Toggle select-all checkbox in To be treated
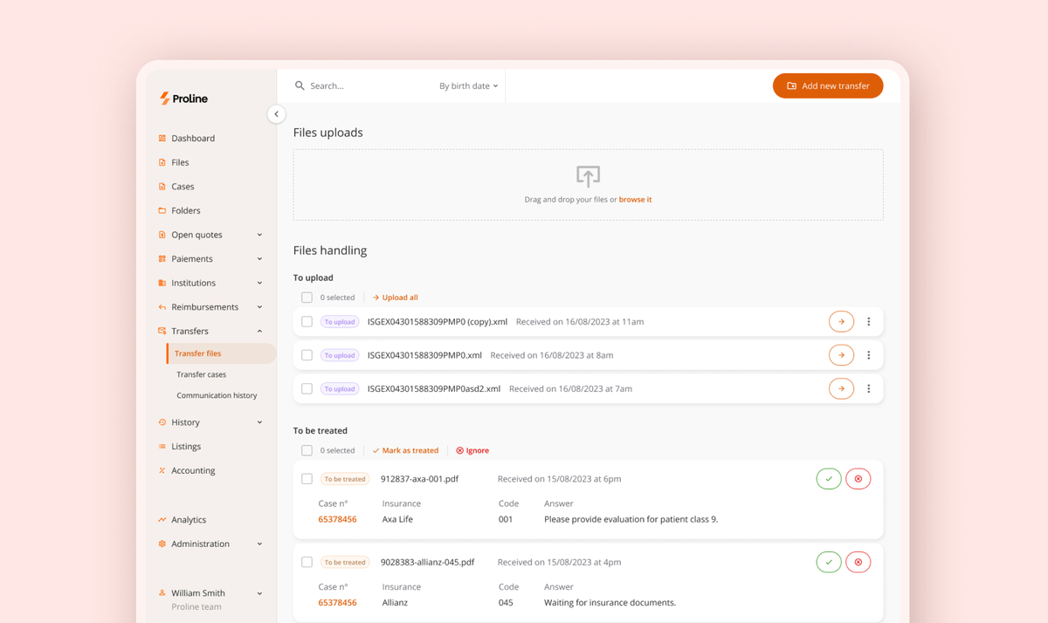The image size is (1048, 623). pyautogui.click(x=307, y=450)
